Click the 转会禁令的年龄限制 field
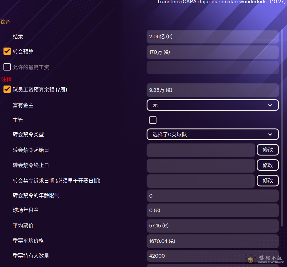 click(213, 196)
